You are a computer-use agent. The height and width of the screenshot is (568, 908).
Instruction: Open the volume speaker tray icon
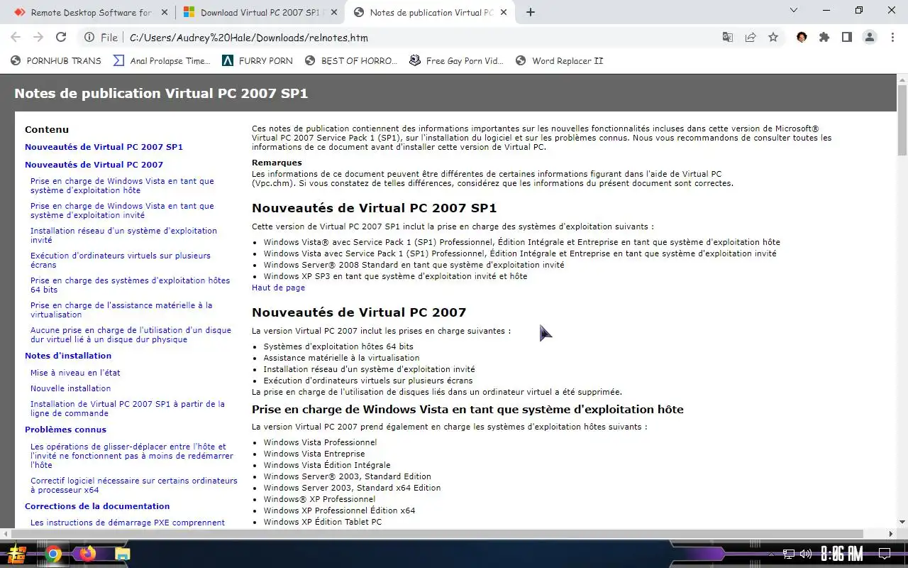click(806, 554)
